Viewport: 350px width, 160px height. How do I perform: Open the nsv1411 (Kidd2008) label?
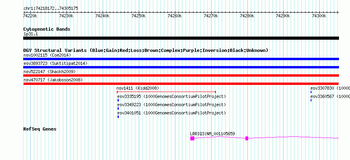point(138,88)
